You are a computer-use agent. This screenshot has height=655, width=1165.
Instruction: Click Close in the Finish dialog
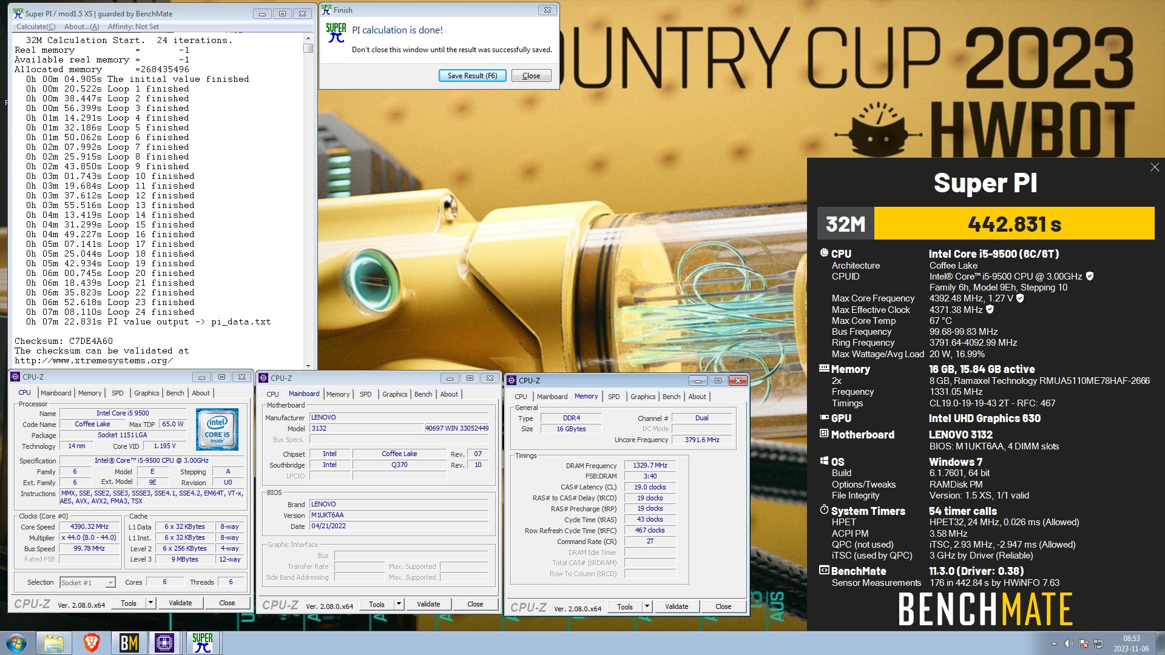click(531, 76)
